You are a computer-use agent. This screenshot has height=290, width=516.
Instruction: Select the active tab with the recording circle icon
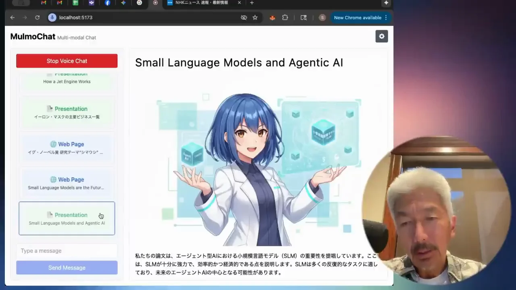[155, 3]
